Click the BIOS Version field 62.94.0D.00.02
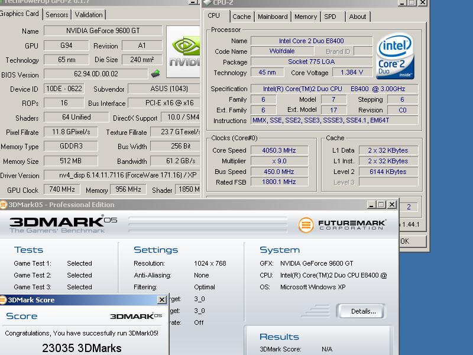This screenshot has width=473, height=355. tap(96, 74)
